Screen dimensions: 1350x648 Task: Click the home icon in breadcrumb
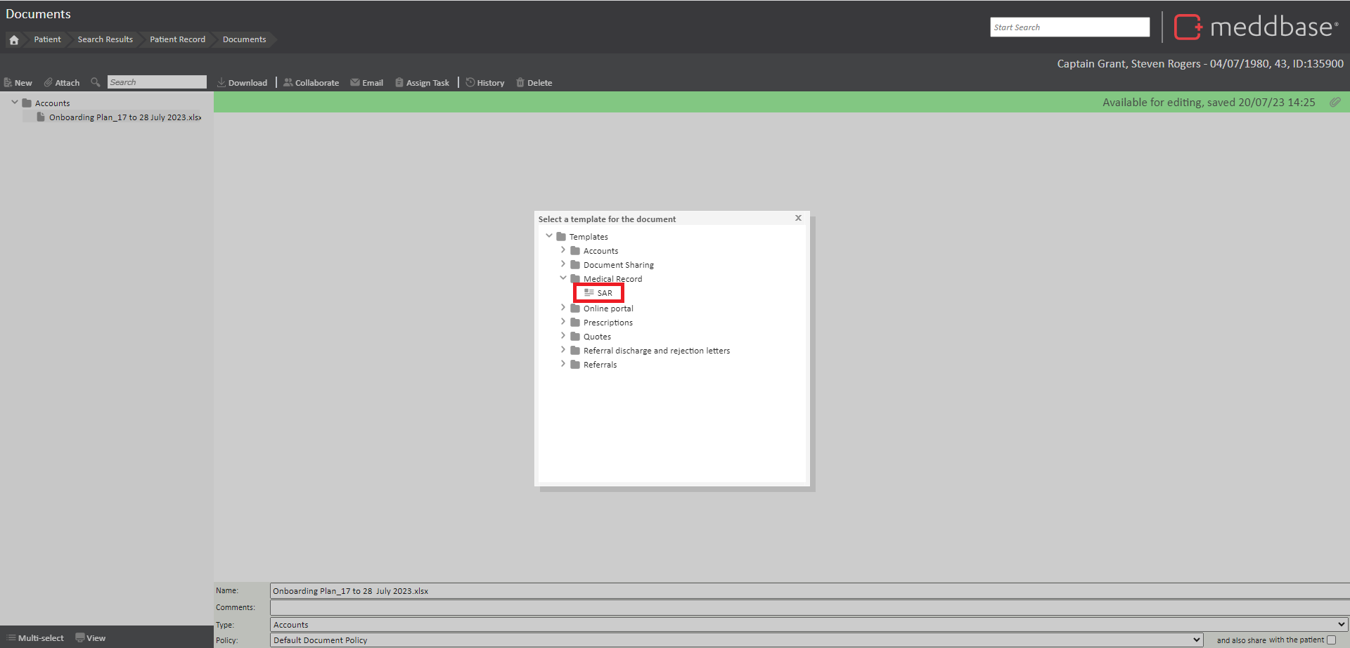click(x=14, y=40)
